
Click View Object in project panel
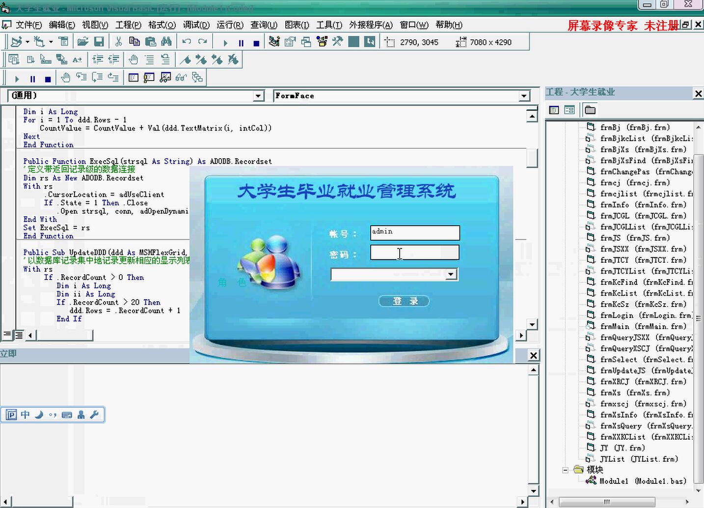click(x=569, y=110)
